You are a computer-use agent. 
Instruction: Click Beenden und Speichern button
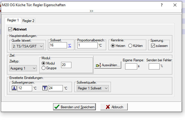[74, 107]
